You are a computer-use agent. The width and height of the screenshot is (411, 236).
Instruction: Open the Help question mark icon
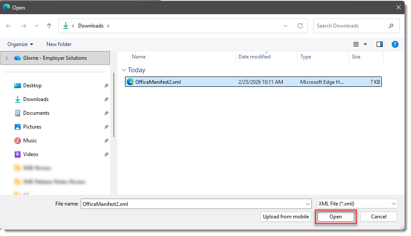point(395,44)
